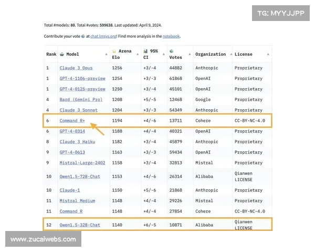
Task: Click the Arena Elo star header icon
Action: 114,50
